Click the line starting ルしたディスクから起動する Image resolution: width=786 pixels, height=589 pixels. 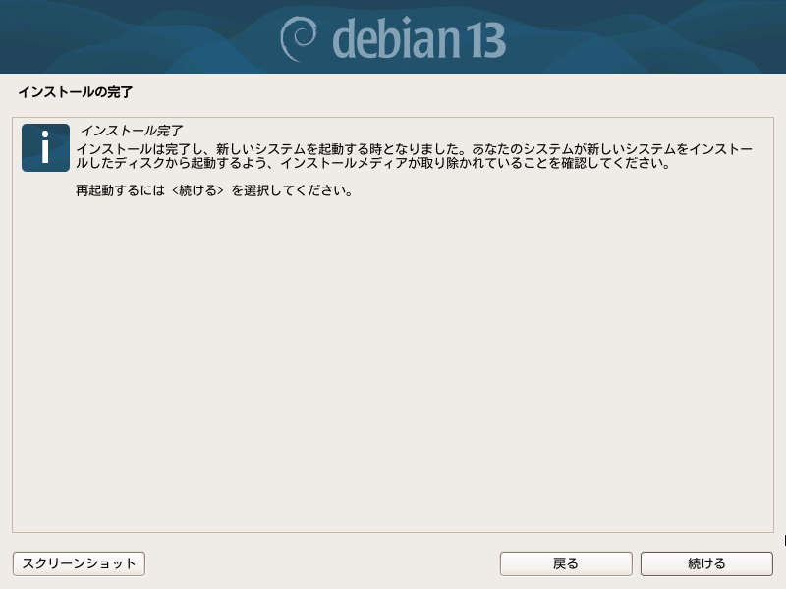(x=373, y=163)
